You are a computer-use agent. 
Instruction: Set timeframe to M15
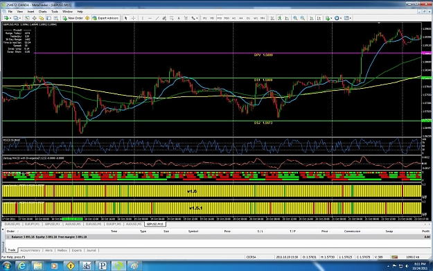[219, 18]
